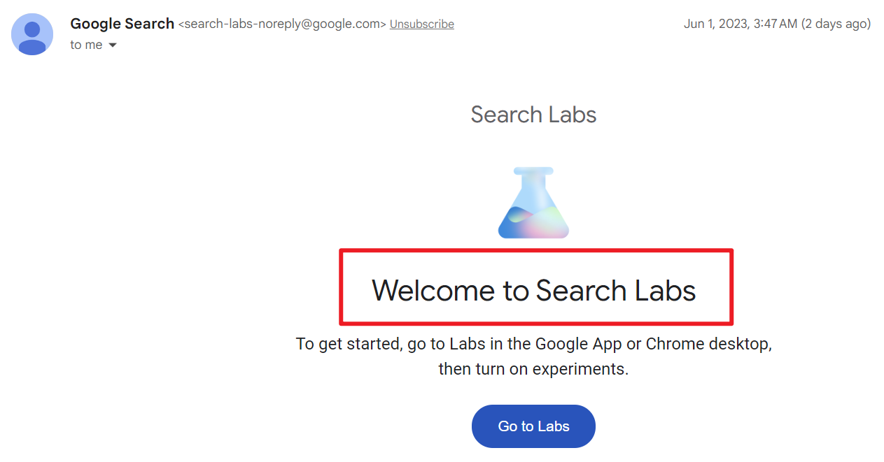This screenshot has width=884, height=462.
Task: Click the instructions text about turning on experiments
Action: tap(533, 356)
